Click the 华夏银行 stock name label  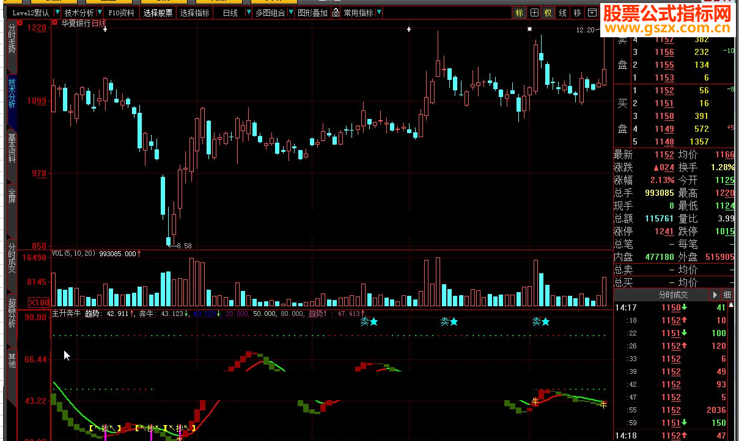[x=76, y=23]
